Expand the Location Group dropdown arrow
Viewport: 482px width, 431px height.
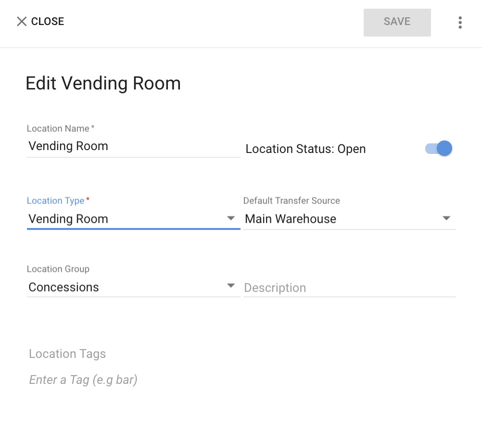231,286
